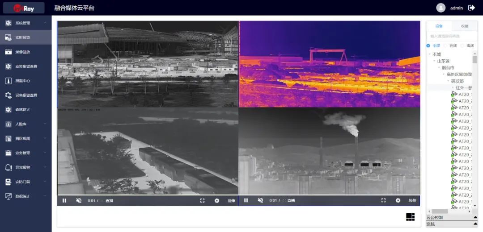Collapse the 山东省 tree node
The height and width of the screenshot is (232, 483).
pos(434,61)
